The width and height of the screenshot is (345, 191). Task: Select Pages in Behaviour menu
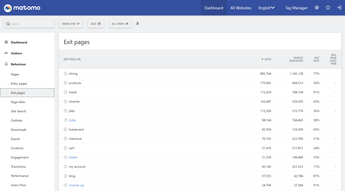point(15,74)
